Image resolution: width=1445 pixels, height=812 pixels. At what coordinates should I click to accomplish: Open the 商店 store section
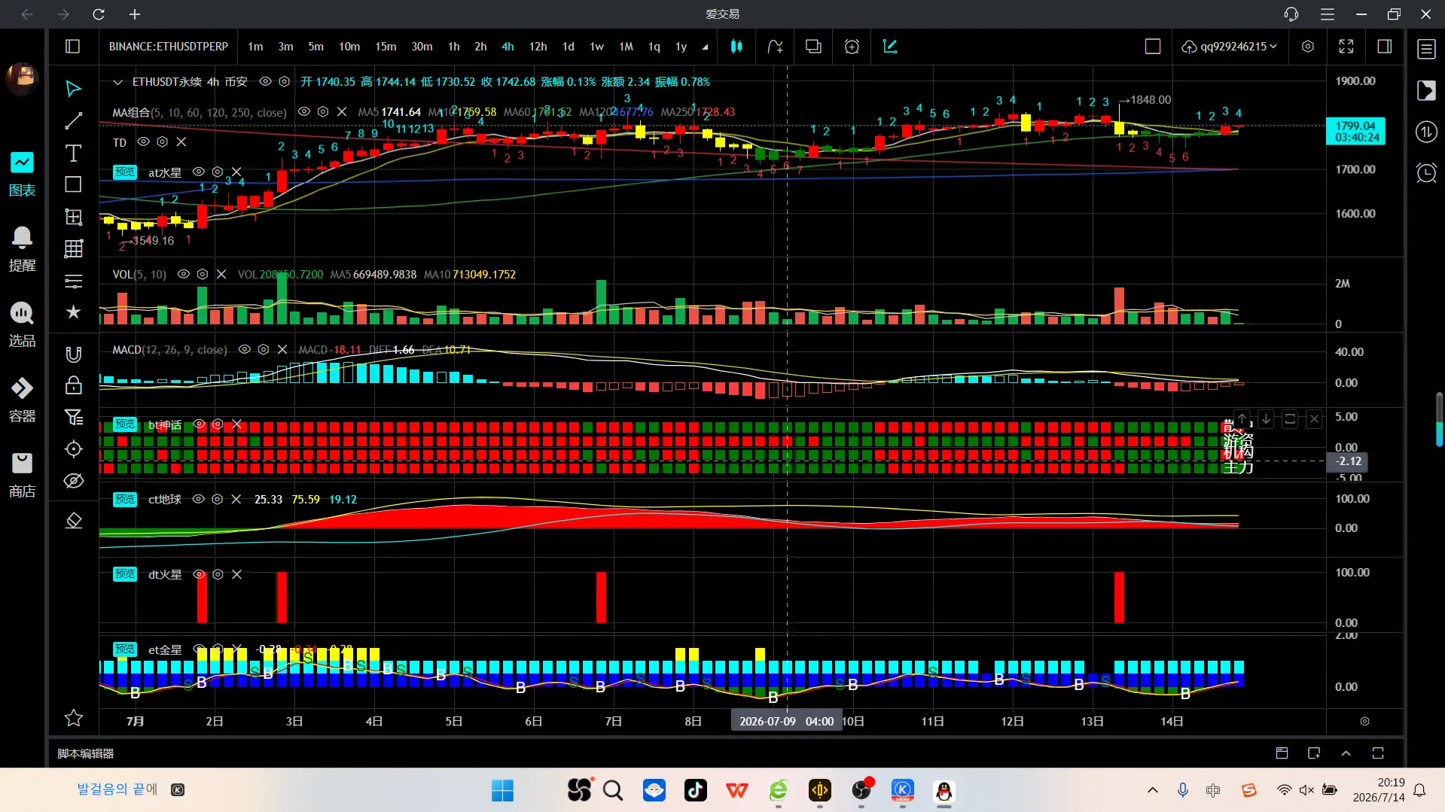pos(22,476)
